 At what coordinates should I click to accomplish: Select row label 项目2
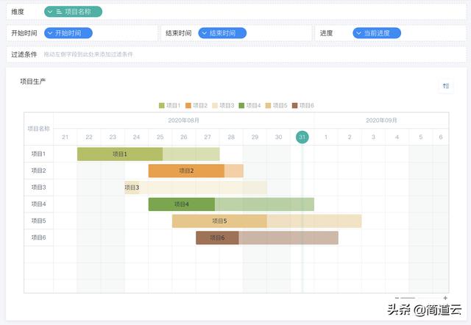point(39,171)
